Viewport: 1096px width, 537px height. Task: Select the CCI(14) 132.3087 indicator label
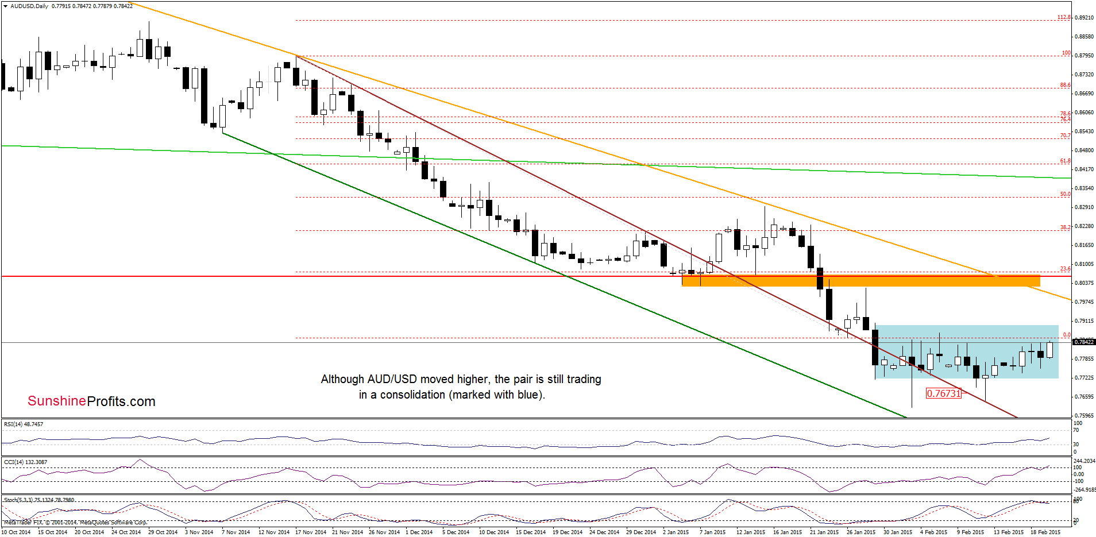25,462
